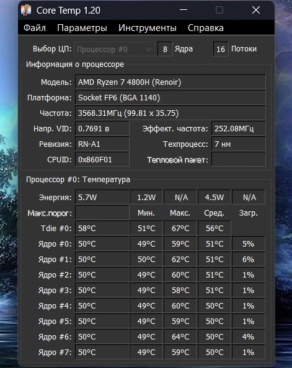Click the empty Тепловой пакет field
Image resolution: width=292 pixels, height=368 pixels.
pos(239,160)
